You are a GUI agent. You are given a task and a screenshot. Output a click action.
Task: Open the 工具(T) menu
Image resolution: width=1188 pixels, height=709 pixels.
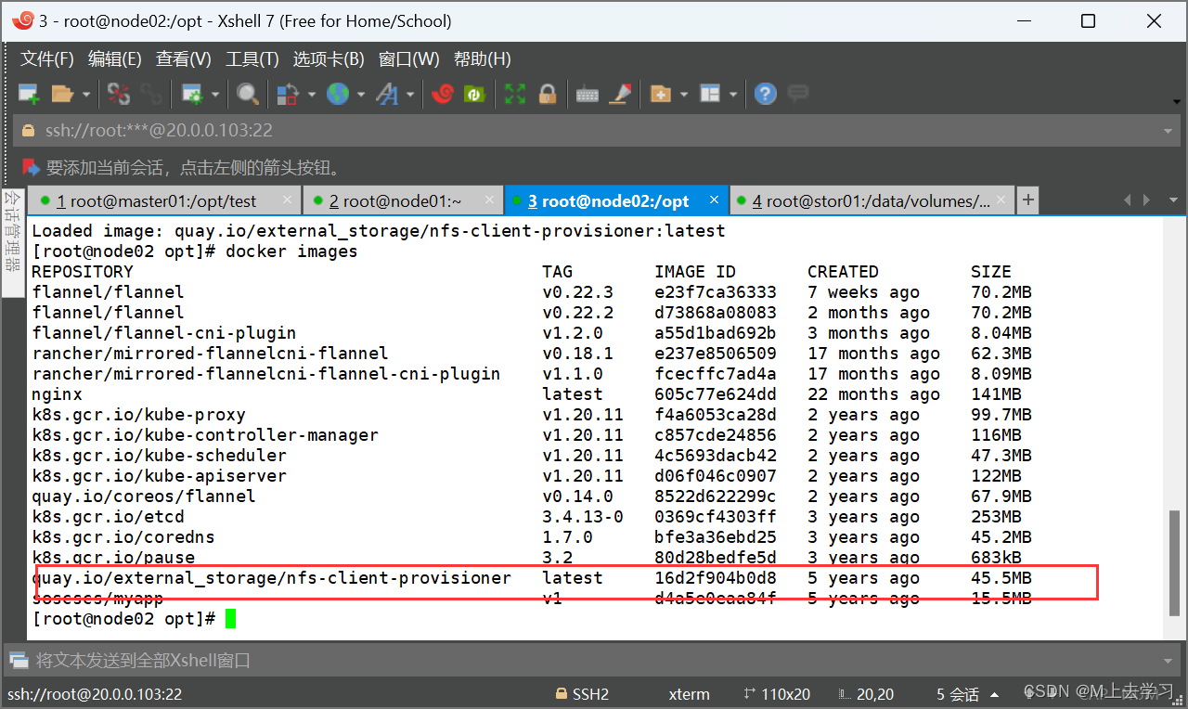click(252, 59)
